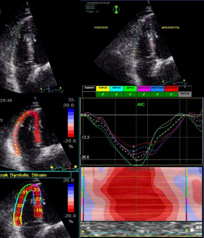Click the 2014/07/28 timestamp text

[98, 3]
